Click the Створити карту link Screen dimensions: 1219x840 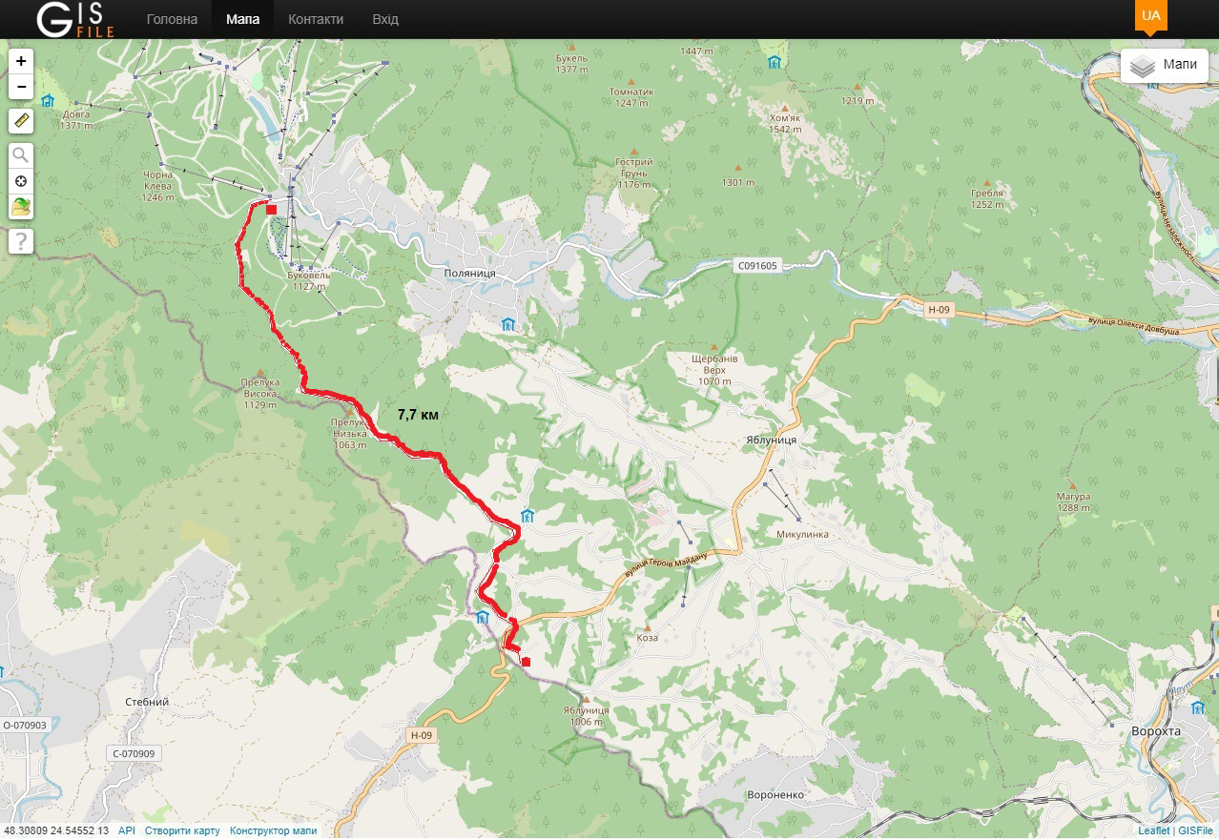point(182,830)
